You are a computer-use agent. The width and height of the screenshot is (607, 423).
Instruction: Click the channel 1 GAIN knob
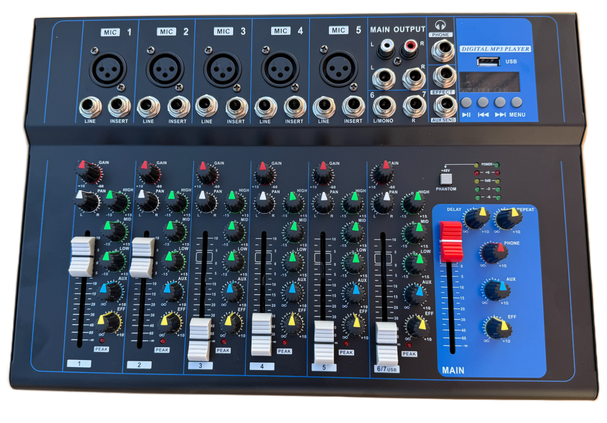pyautogui.click(x=89, y=172)
